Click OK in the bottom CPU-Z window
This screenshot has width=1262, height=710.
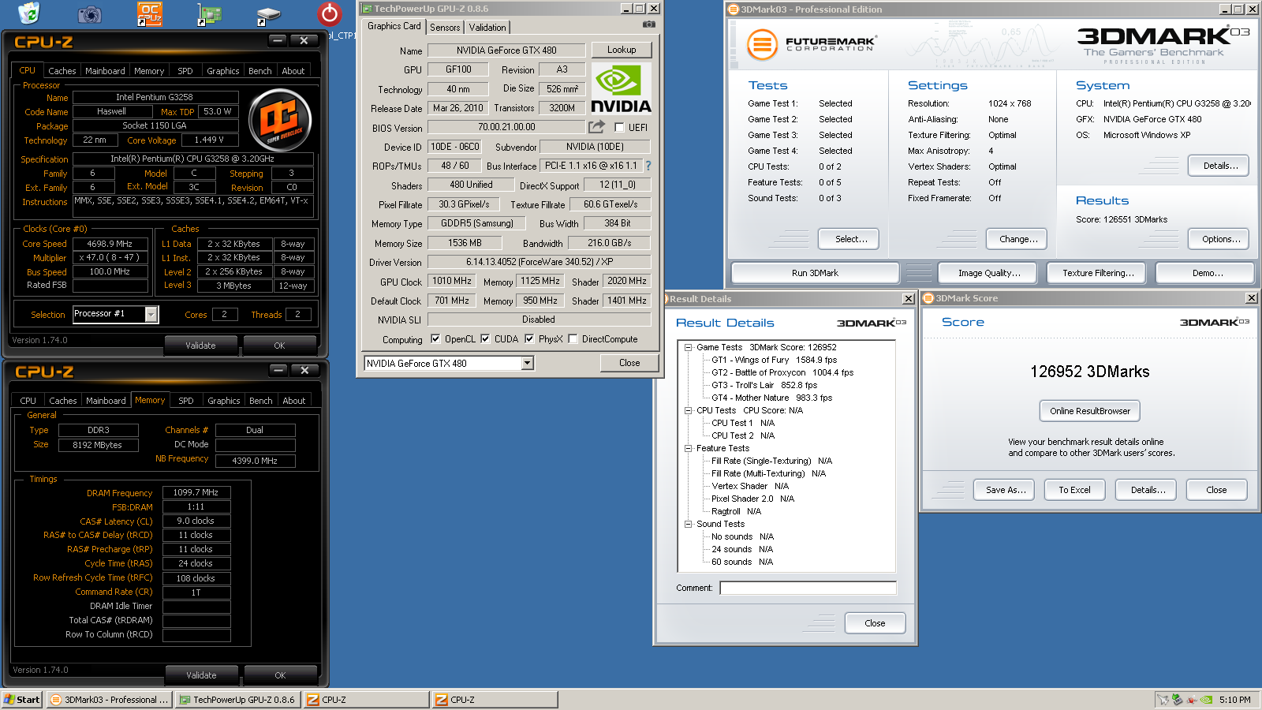point(280,675)
